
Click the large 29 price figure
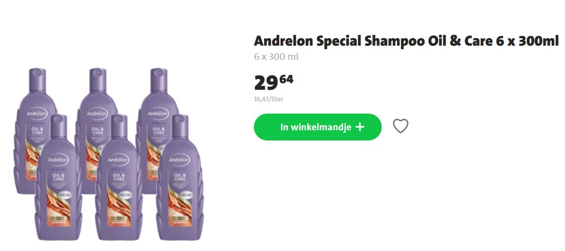pos(266,83)
